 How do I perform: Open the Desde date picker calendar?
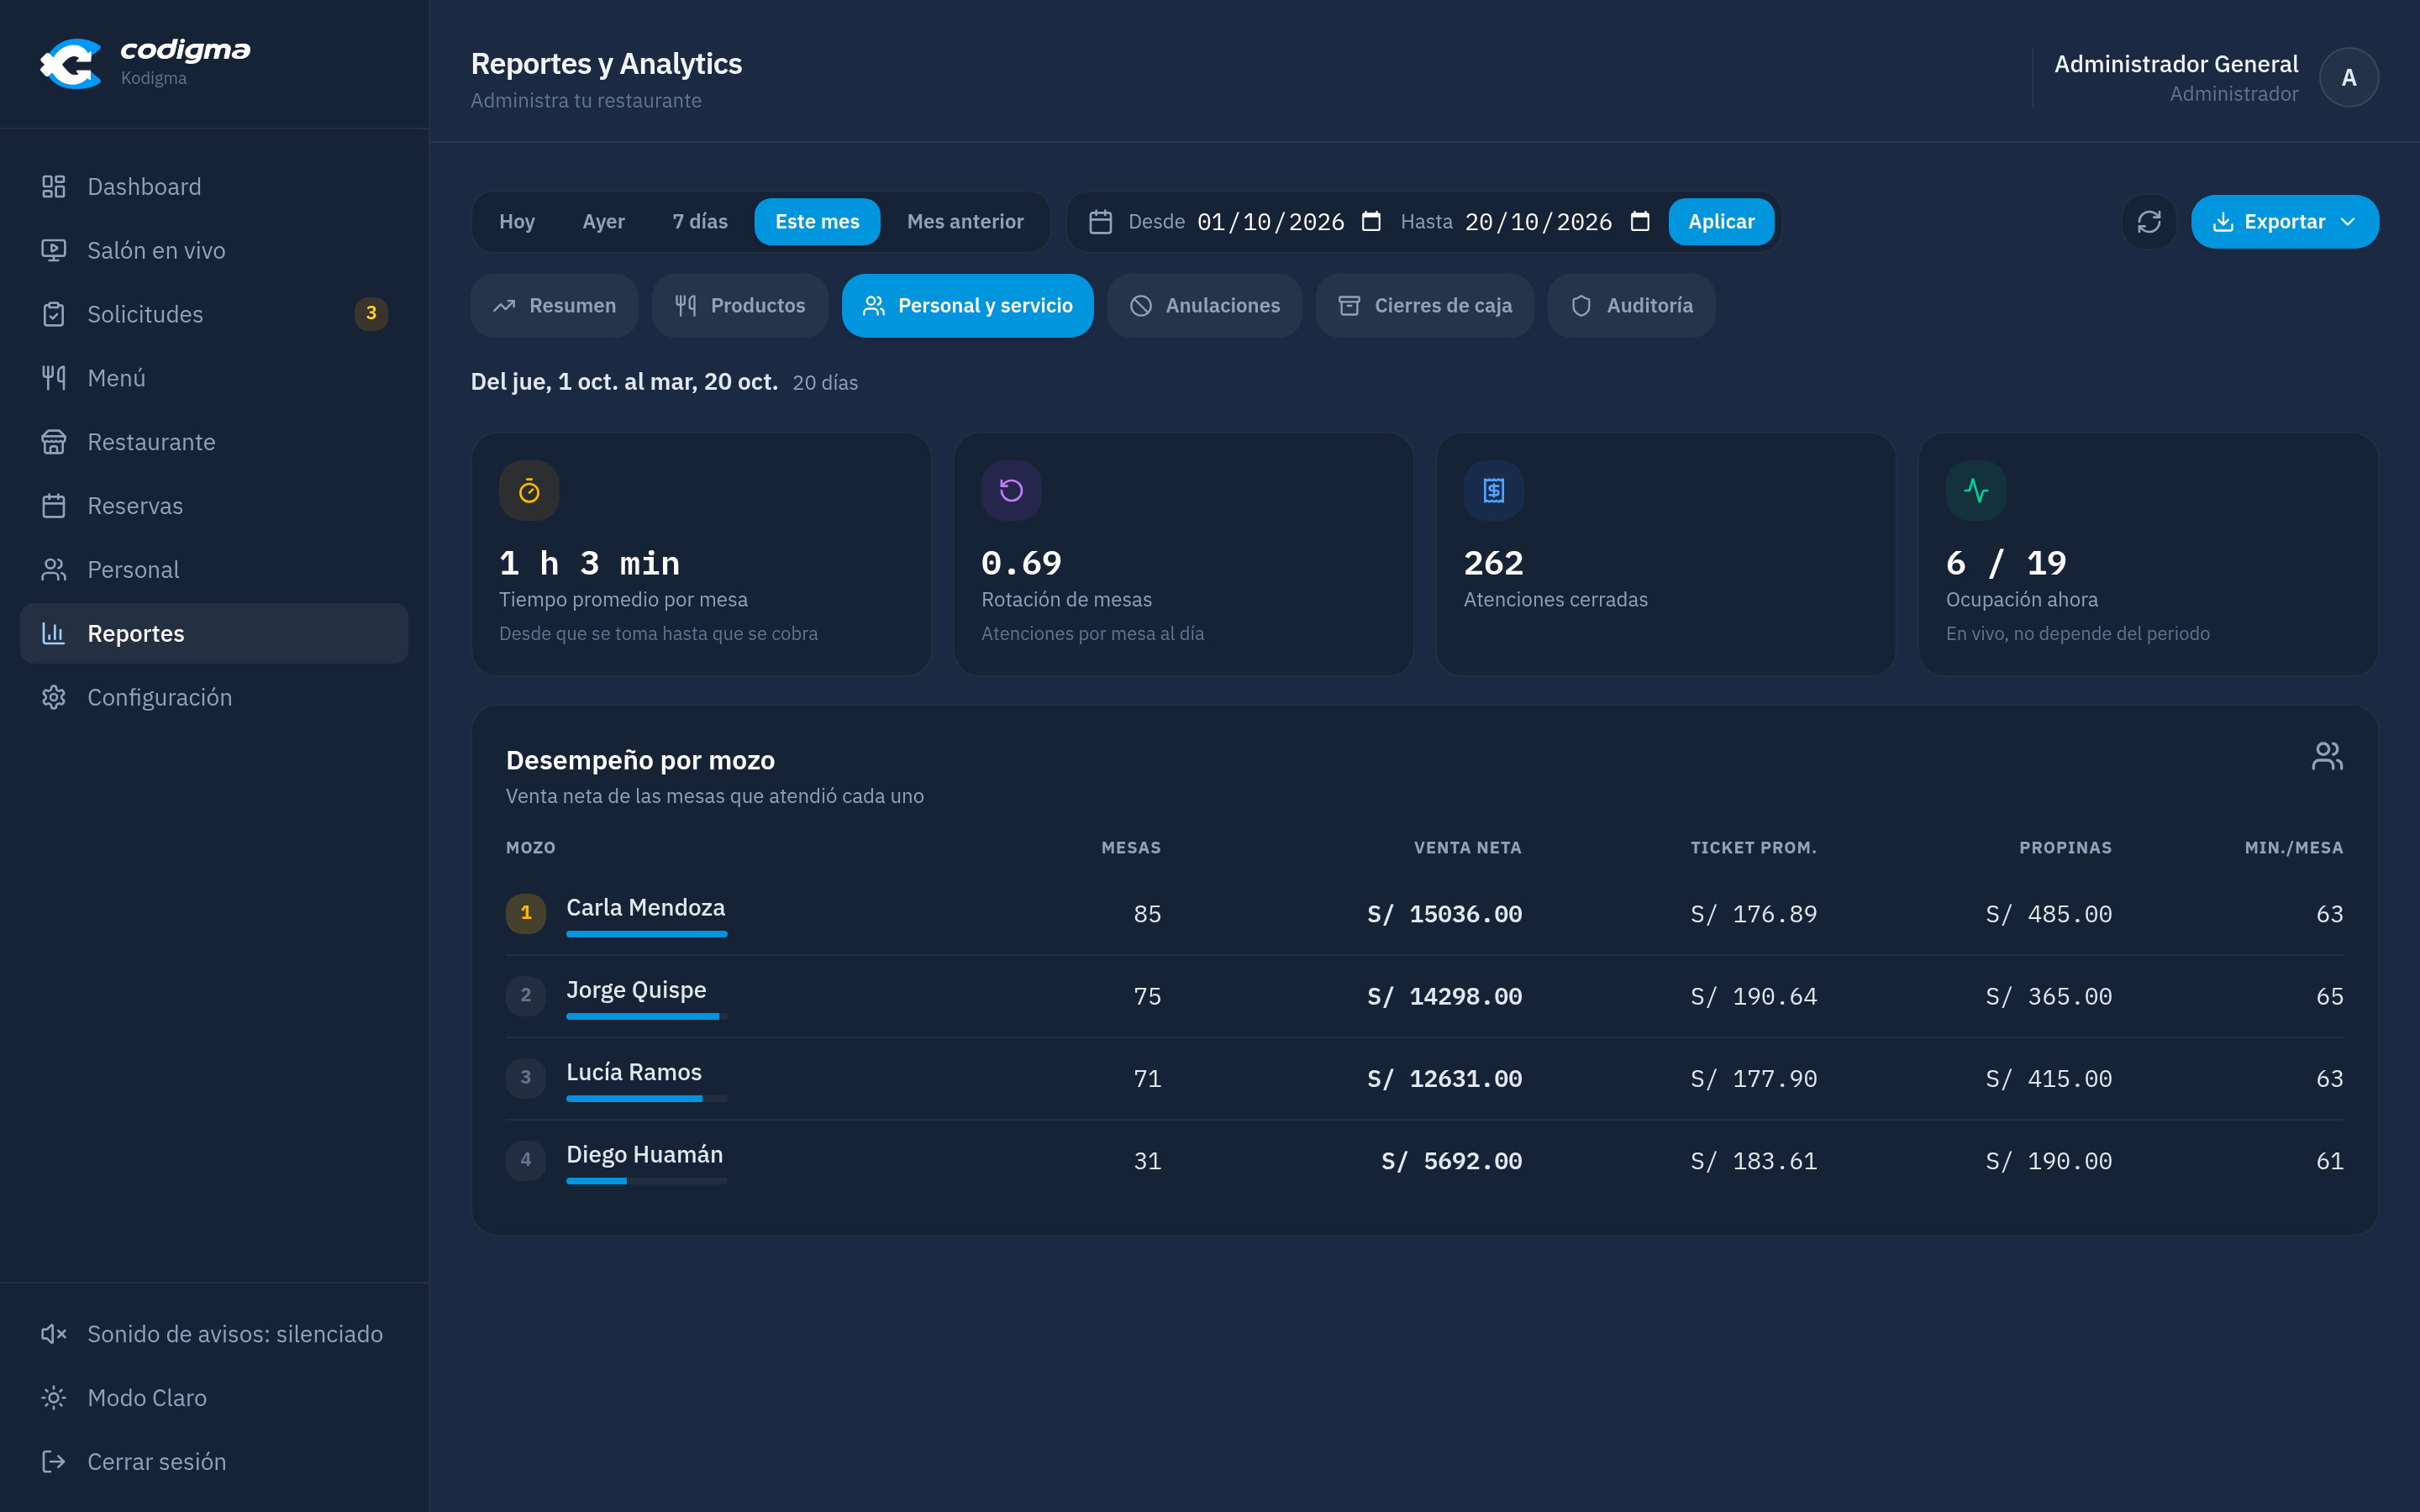1371,221
